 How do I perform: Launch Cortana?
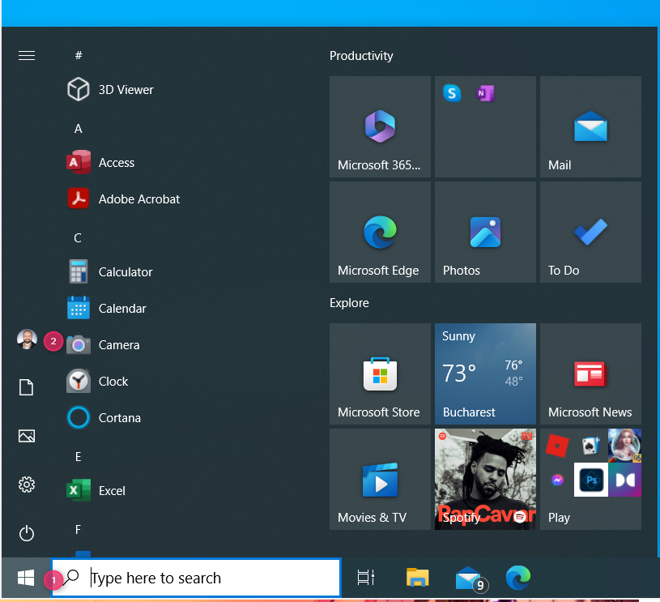[x=104, y=417]
